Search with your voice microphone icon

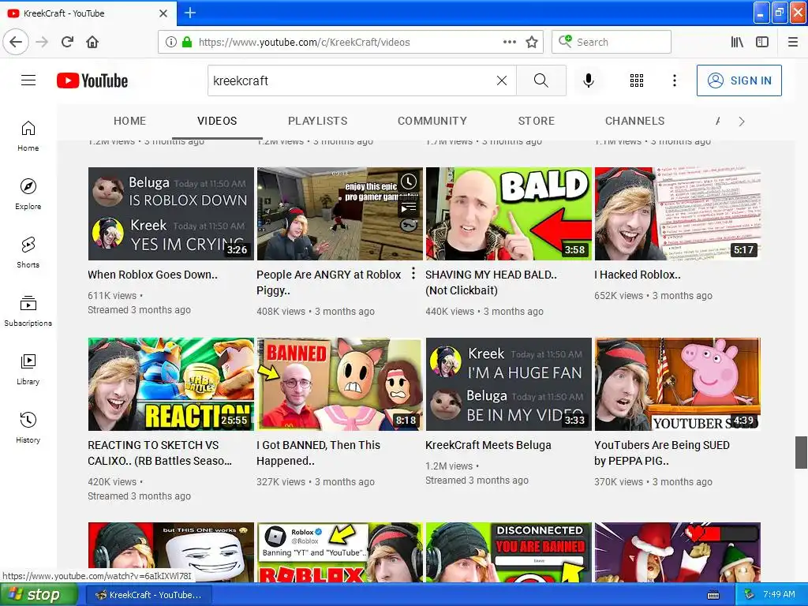[589, 80]
